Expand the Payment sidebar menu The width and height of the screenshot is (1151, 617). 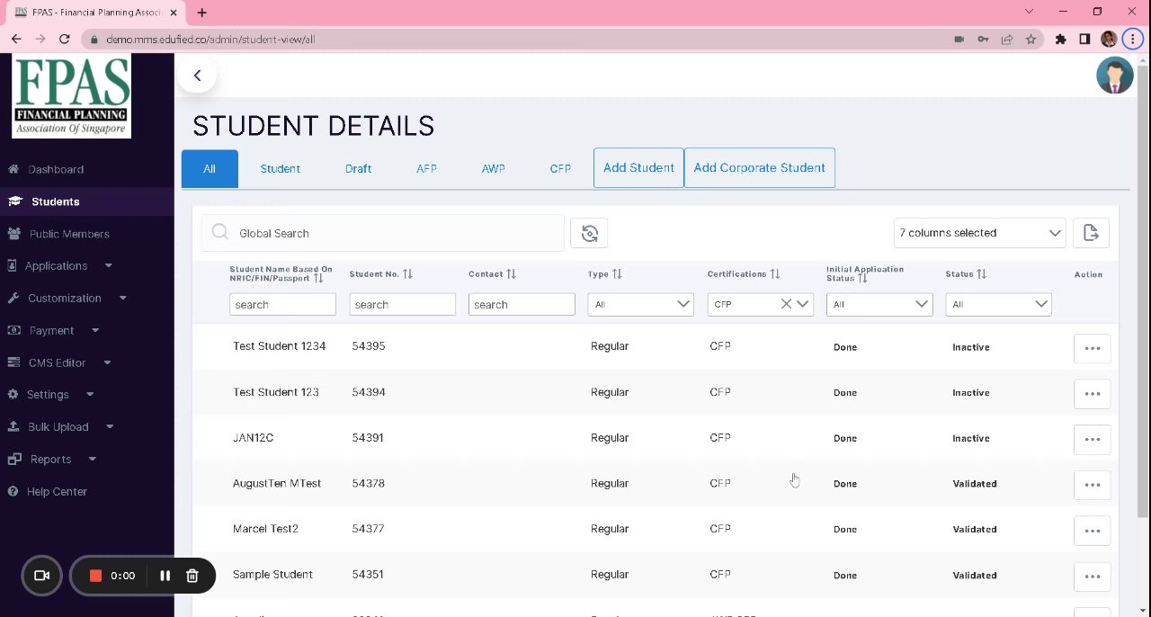coord(95,330)
